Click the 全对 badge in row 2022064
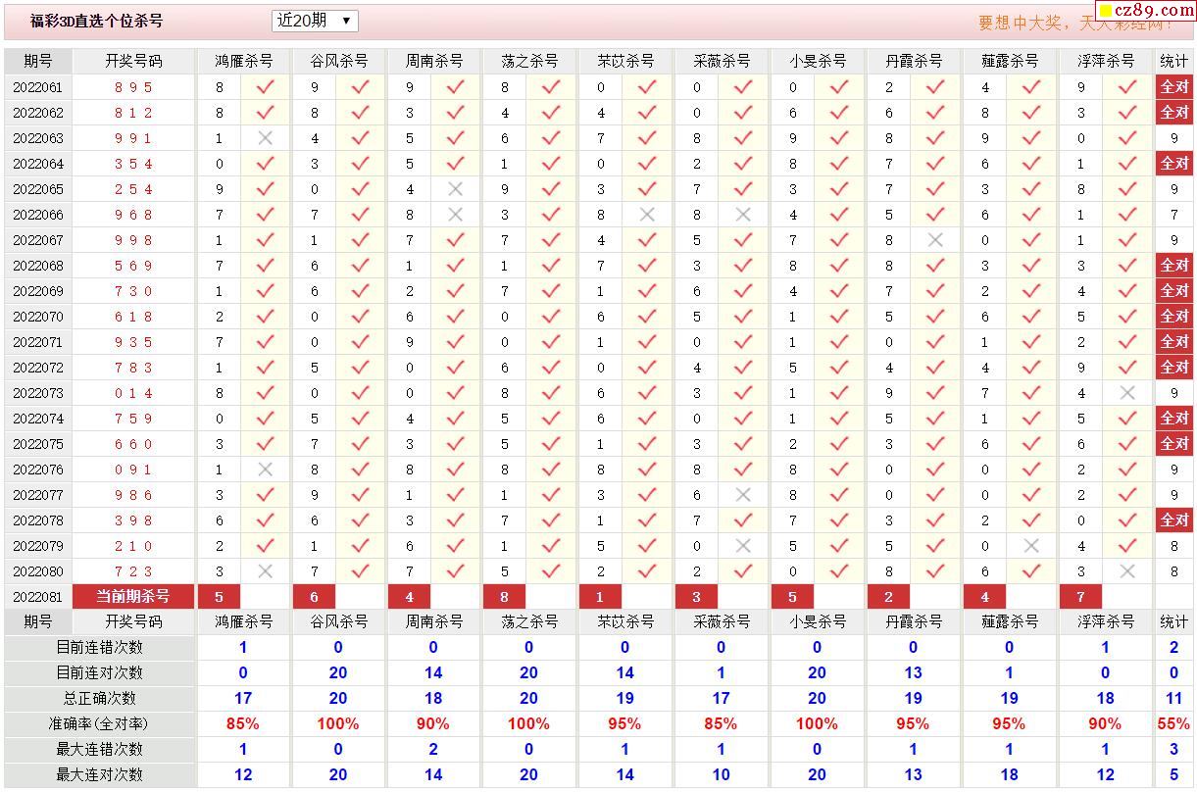This screenshot has width=1197, height=792. (1174, 164)
